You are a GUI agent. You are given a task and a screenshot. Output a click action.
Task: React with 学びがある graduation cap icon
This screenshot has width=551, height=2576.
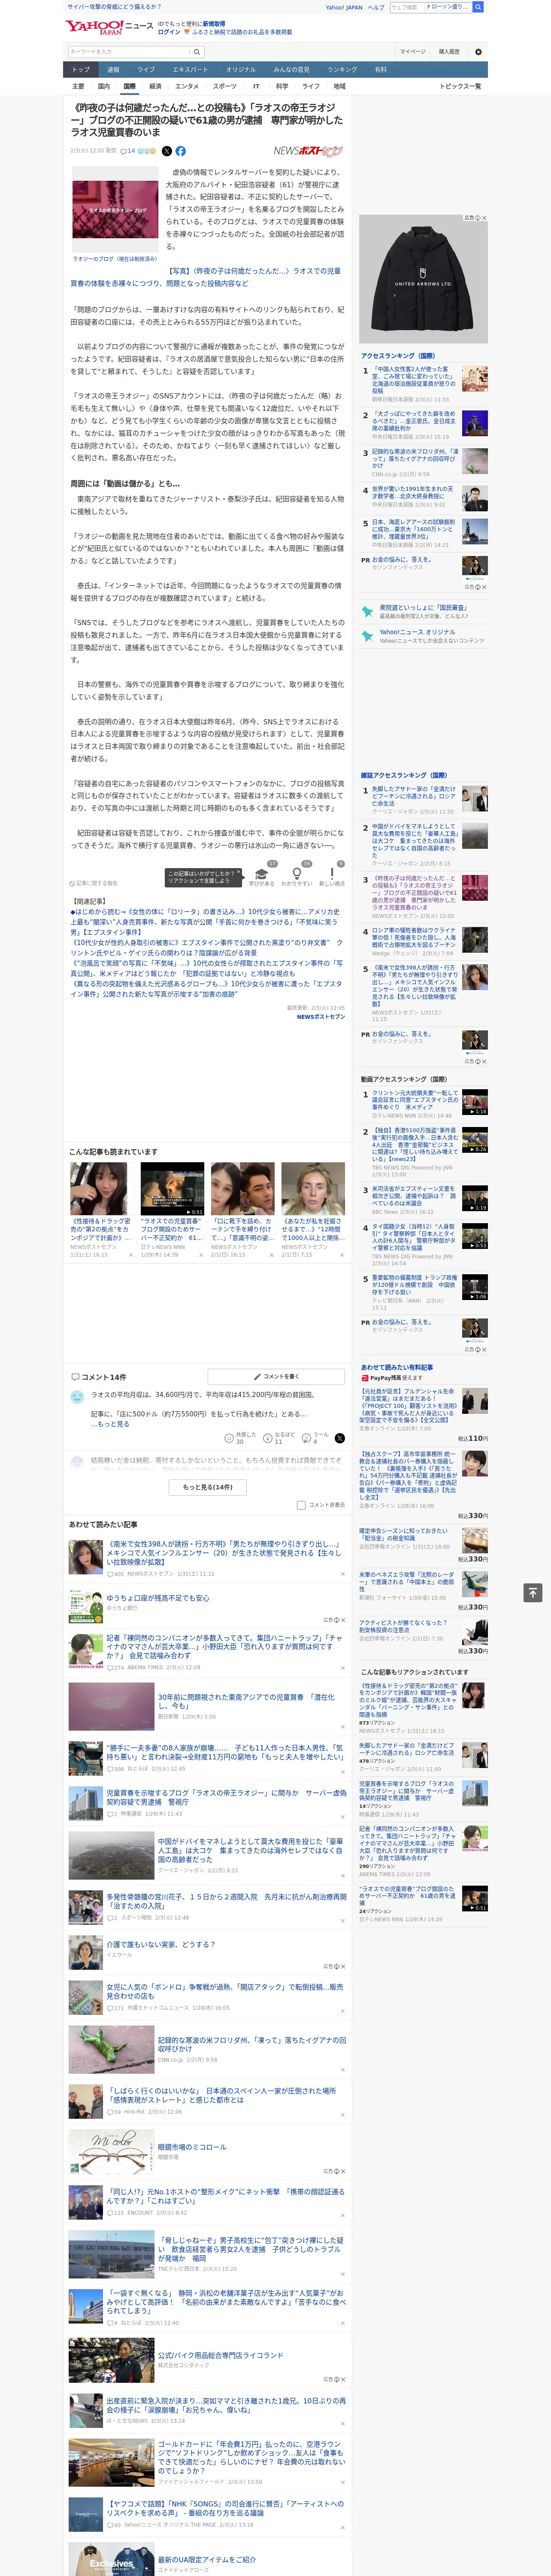coord(262,874)
